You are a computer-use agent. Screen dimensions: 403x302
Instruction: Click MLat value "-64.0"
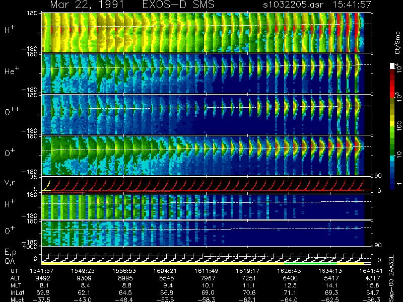point(289,299)
